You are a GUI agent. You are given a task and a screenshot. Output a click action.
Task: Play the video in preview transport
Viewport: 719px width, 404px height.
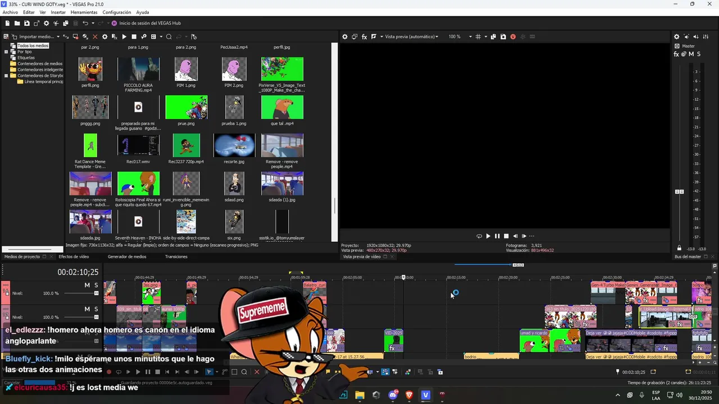point(488,236)
